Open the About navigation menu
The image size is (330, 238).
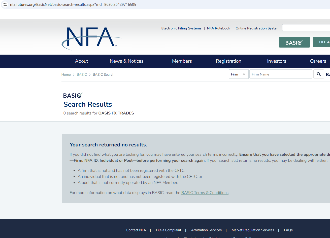(81, 61)
